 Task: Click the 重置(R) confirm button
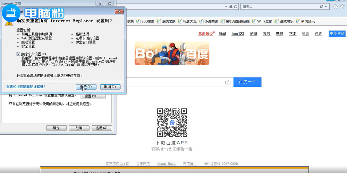[x=86, y=87]
